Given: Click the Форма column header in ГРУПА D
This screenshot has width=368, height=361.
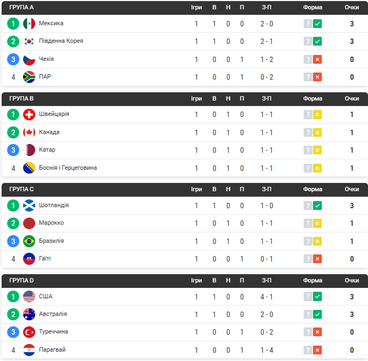Looking at the screenshot, I should 312,280.
